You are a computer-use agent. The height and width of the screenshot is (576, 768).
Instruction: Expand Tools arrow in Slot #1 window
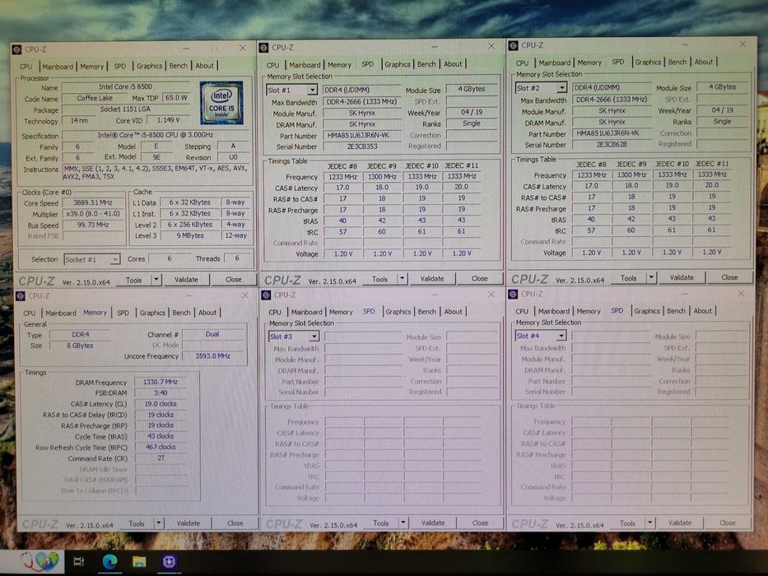pos(403,279)
